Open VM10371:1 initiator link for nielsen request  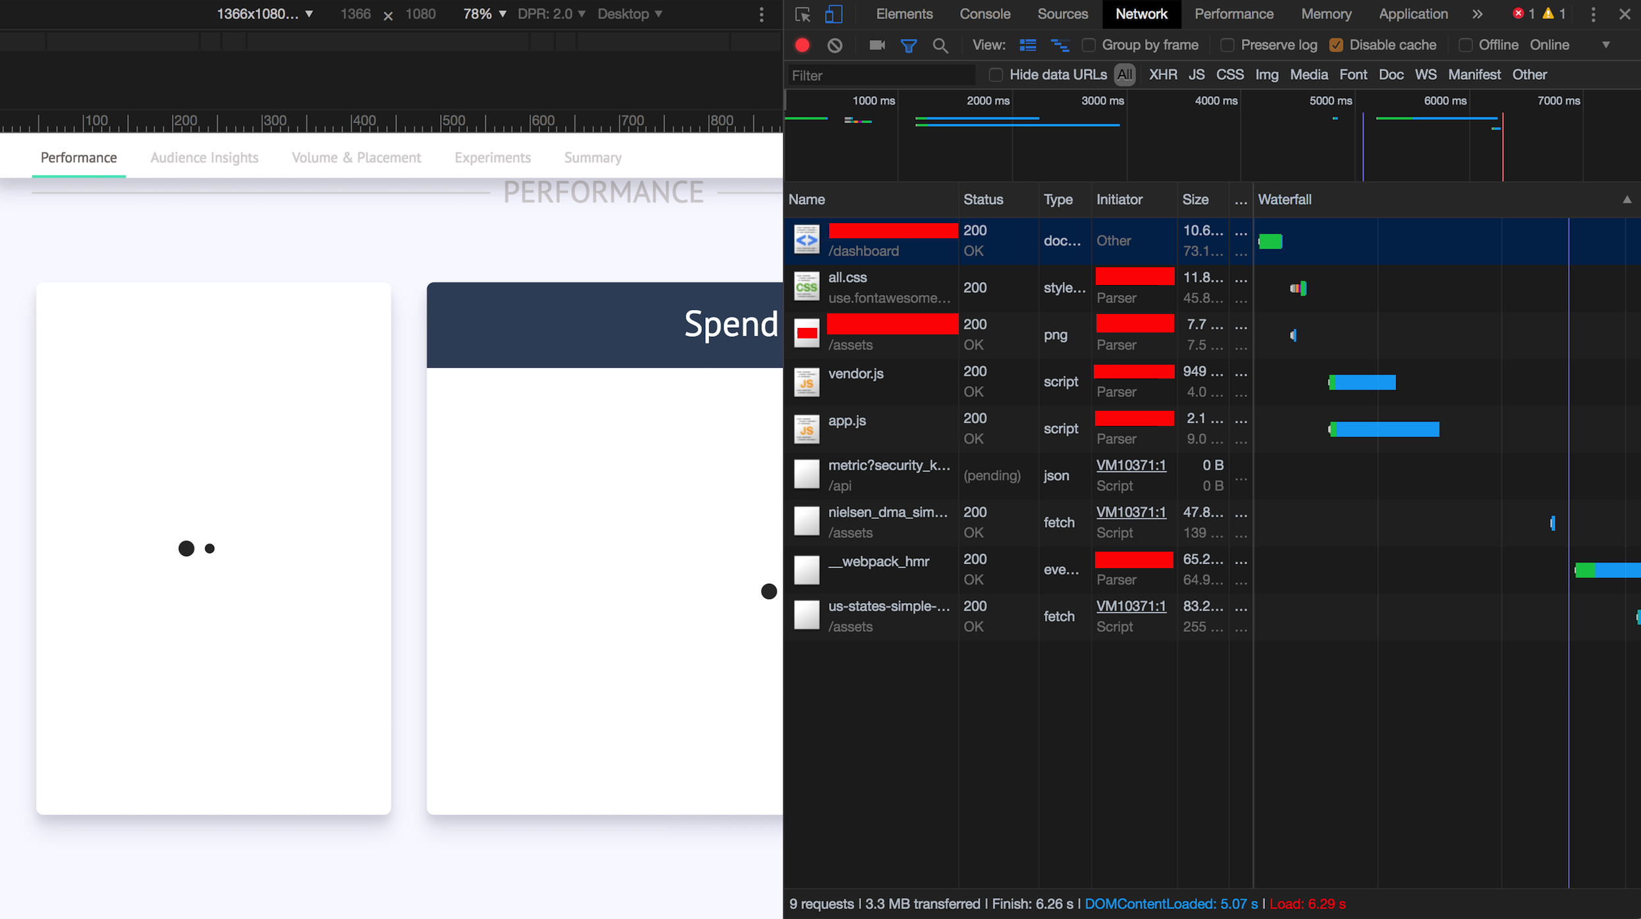[x=1131, y=512]
